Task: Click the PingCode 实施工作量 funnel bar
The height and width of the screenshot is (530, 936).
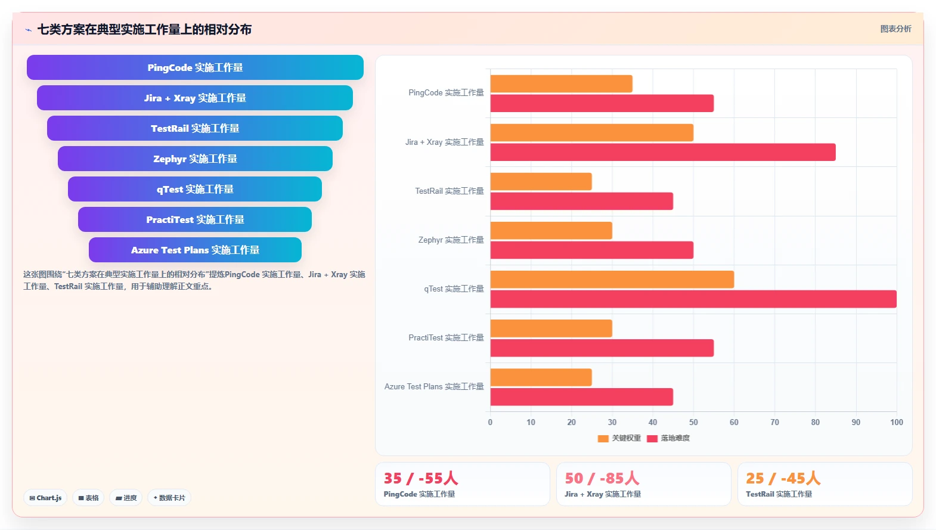Action: point(195,67)
